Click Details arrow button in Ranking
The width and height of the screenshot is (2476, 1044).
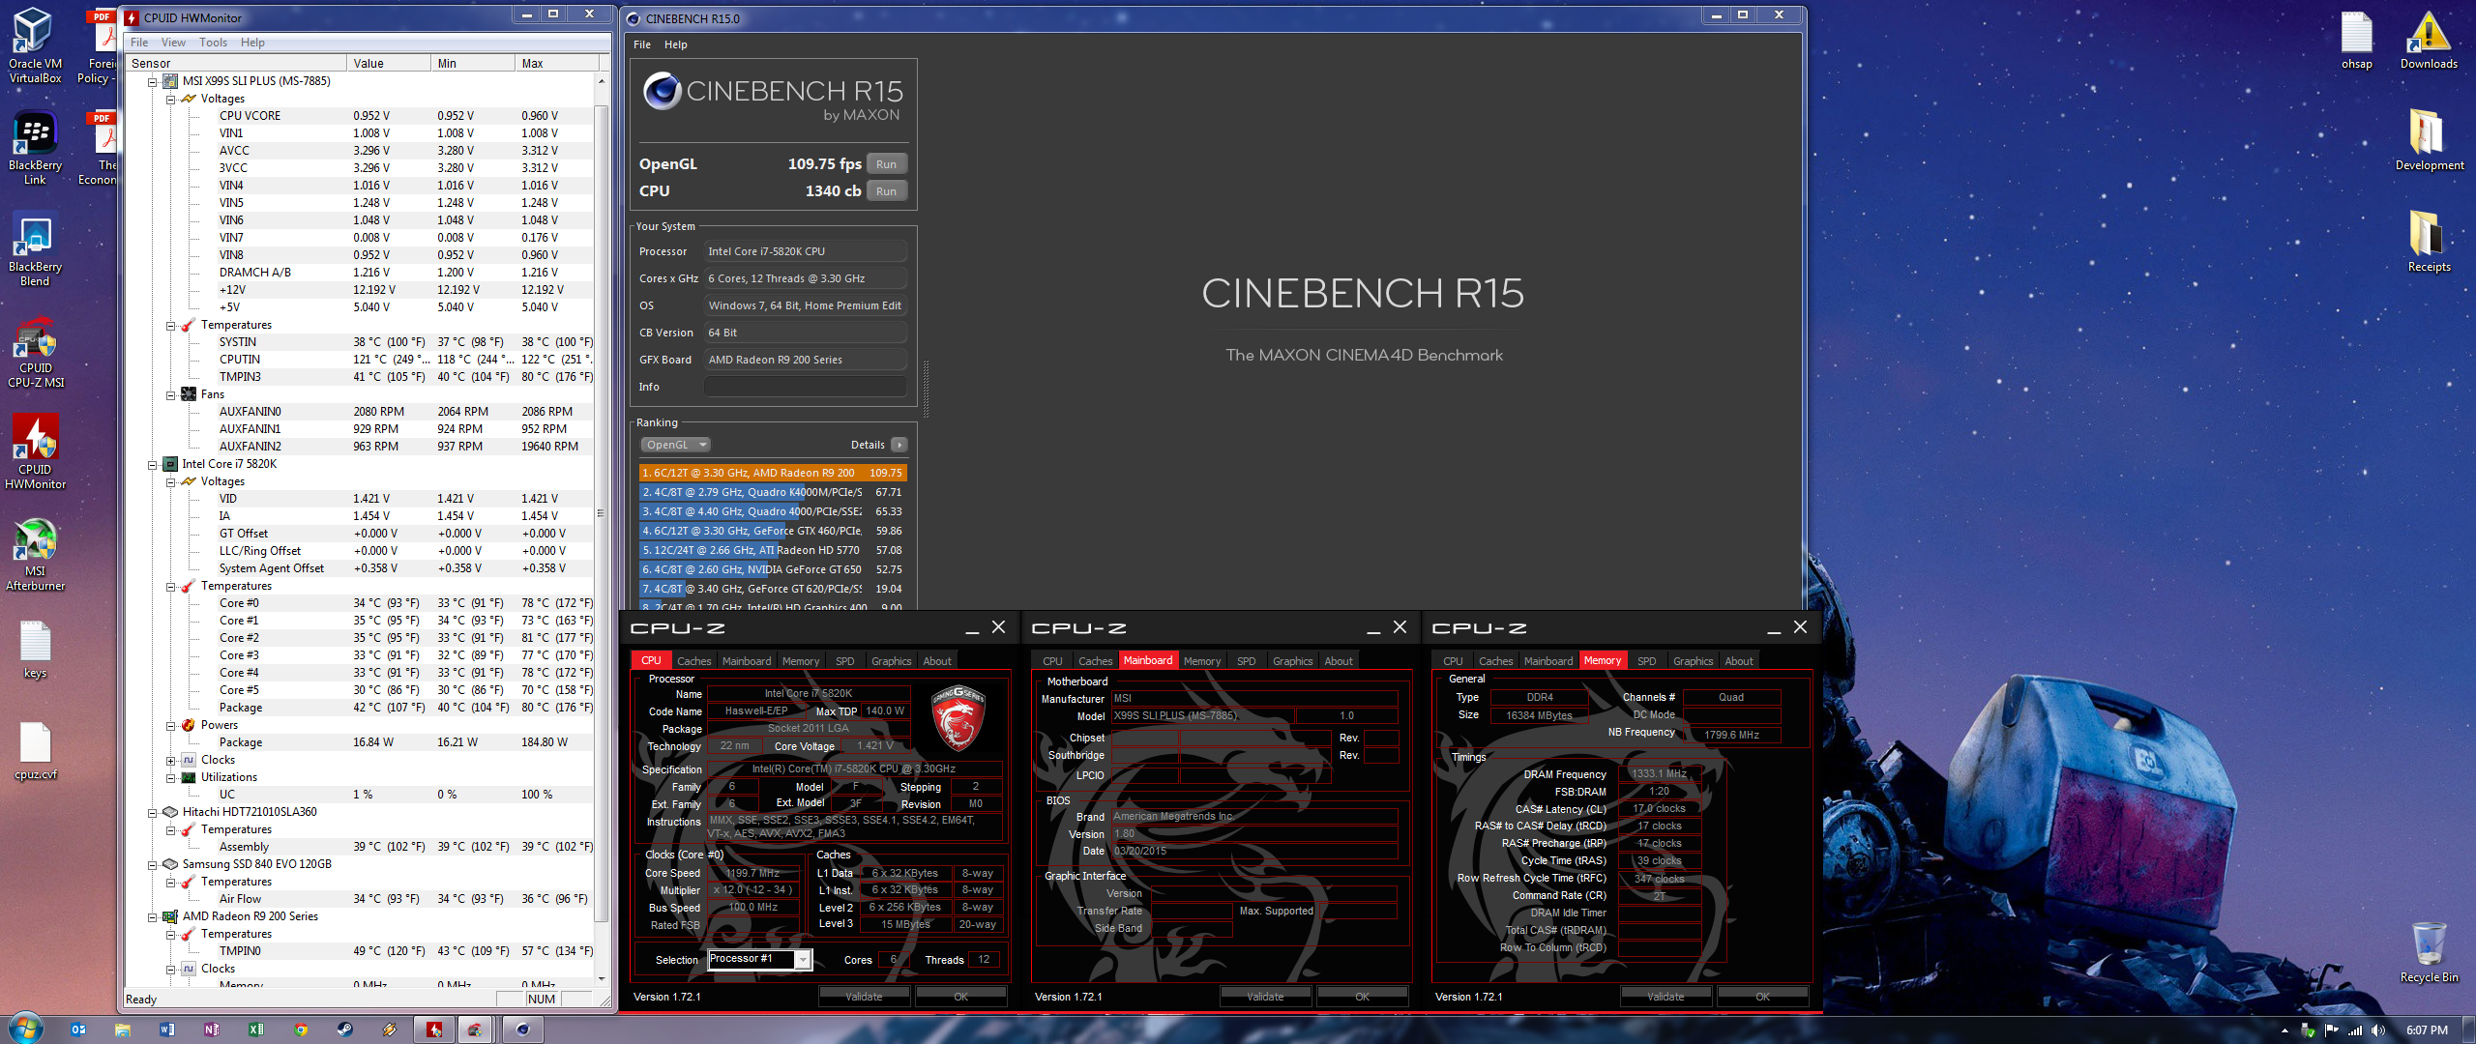[899, 445]
